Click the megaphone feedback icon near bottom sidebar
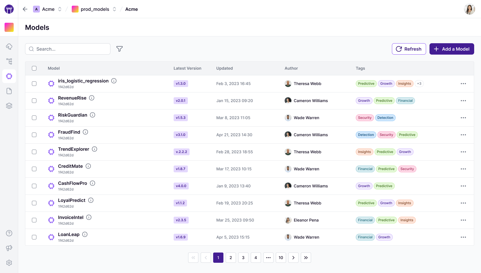This screenshot has height=273, width=481. (x=9, y=248)
